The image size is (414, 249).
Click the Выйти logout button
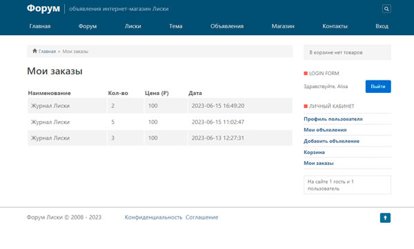pyautogui.click(x=378, y=87)
